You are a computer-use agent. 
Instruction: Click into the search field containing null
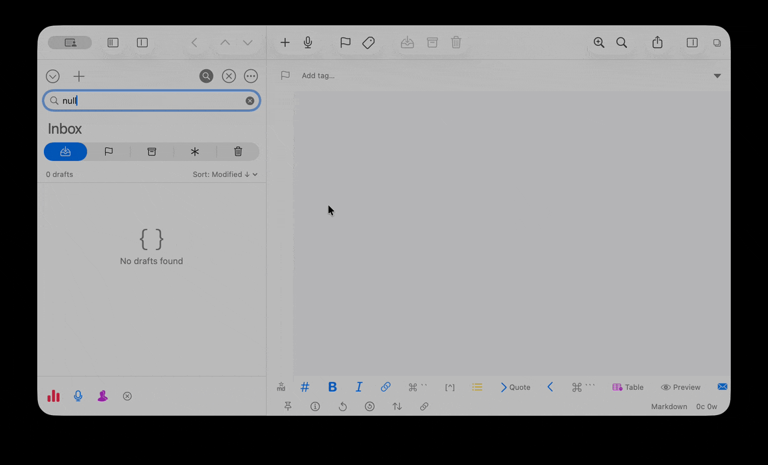tap(152, 100)
